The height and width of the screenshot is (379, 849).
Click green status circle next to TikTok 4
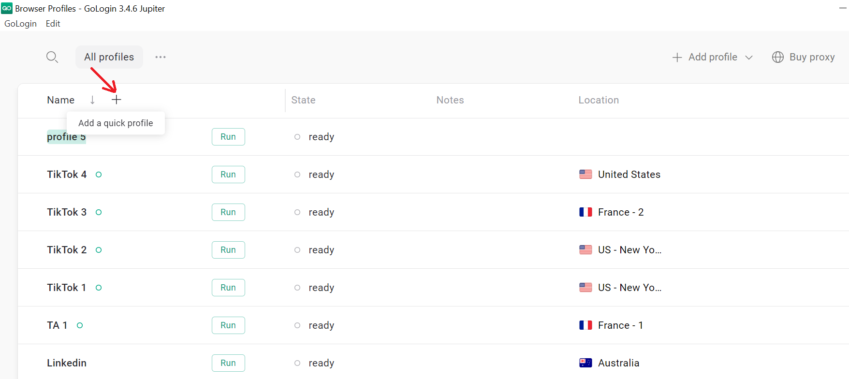pos(99,175)
